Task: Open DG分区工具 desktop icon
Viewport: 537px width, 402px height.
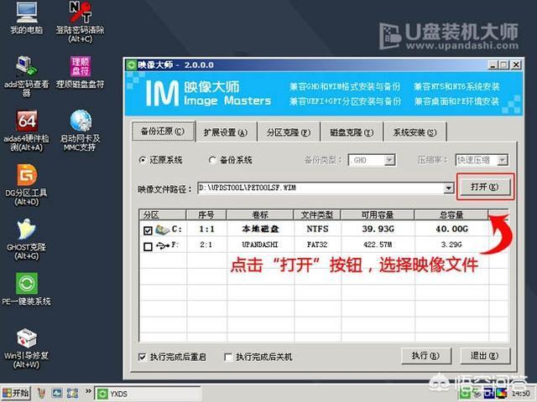Action: pyautogui.click(x=27, y=185)
